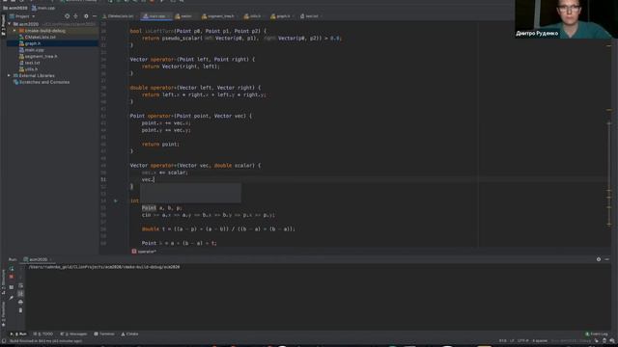Toggle scroll-to-end icon in Run panel
The image size is (618, 347).
point(21,293)
